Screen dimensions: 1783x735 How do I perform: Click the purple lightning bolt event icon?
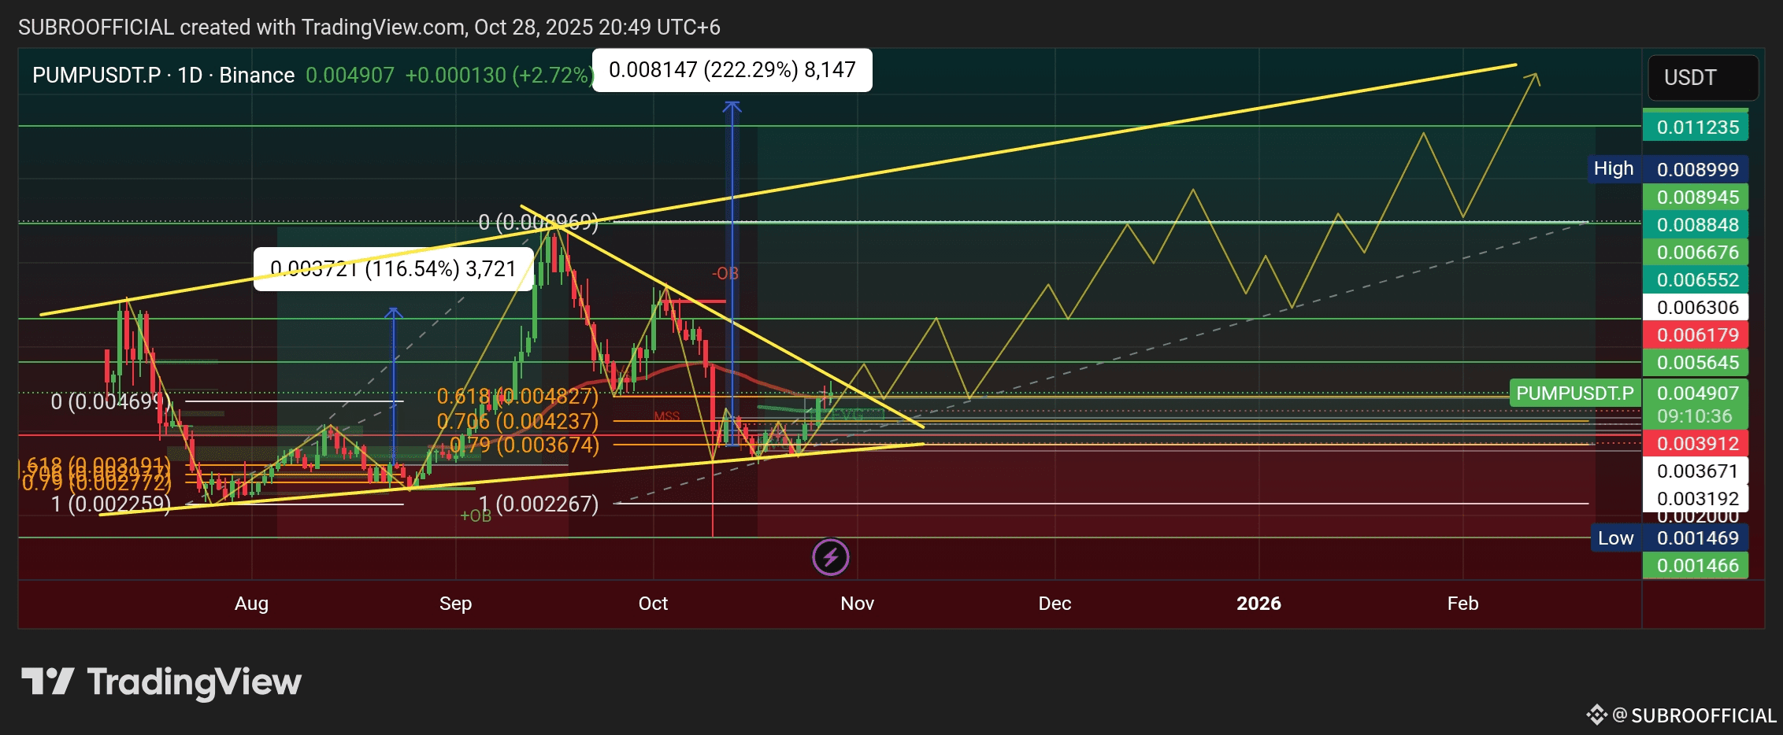(x=830, y=557)
